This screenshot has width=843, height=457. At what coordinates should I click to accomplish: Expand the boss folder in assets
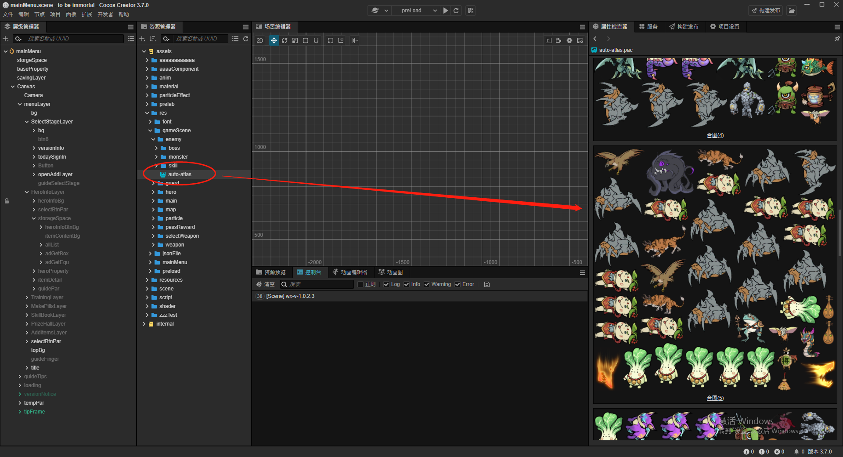156,148
